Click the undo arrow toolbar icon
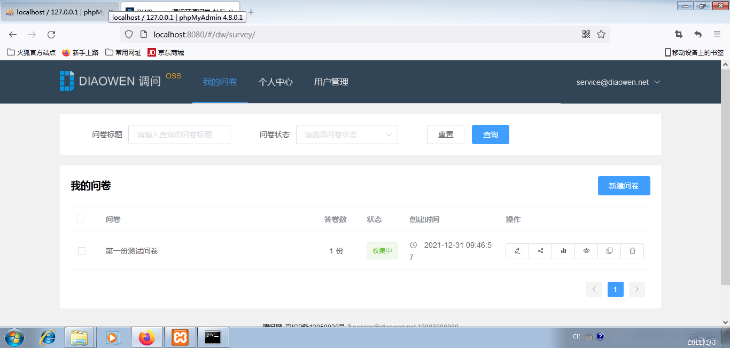Viewport: 730px width, 348px height. (698, 34)
